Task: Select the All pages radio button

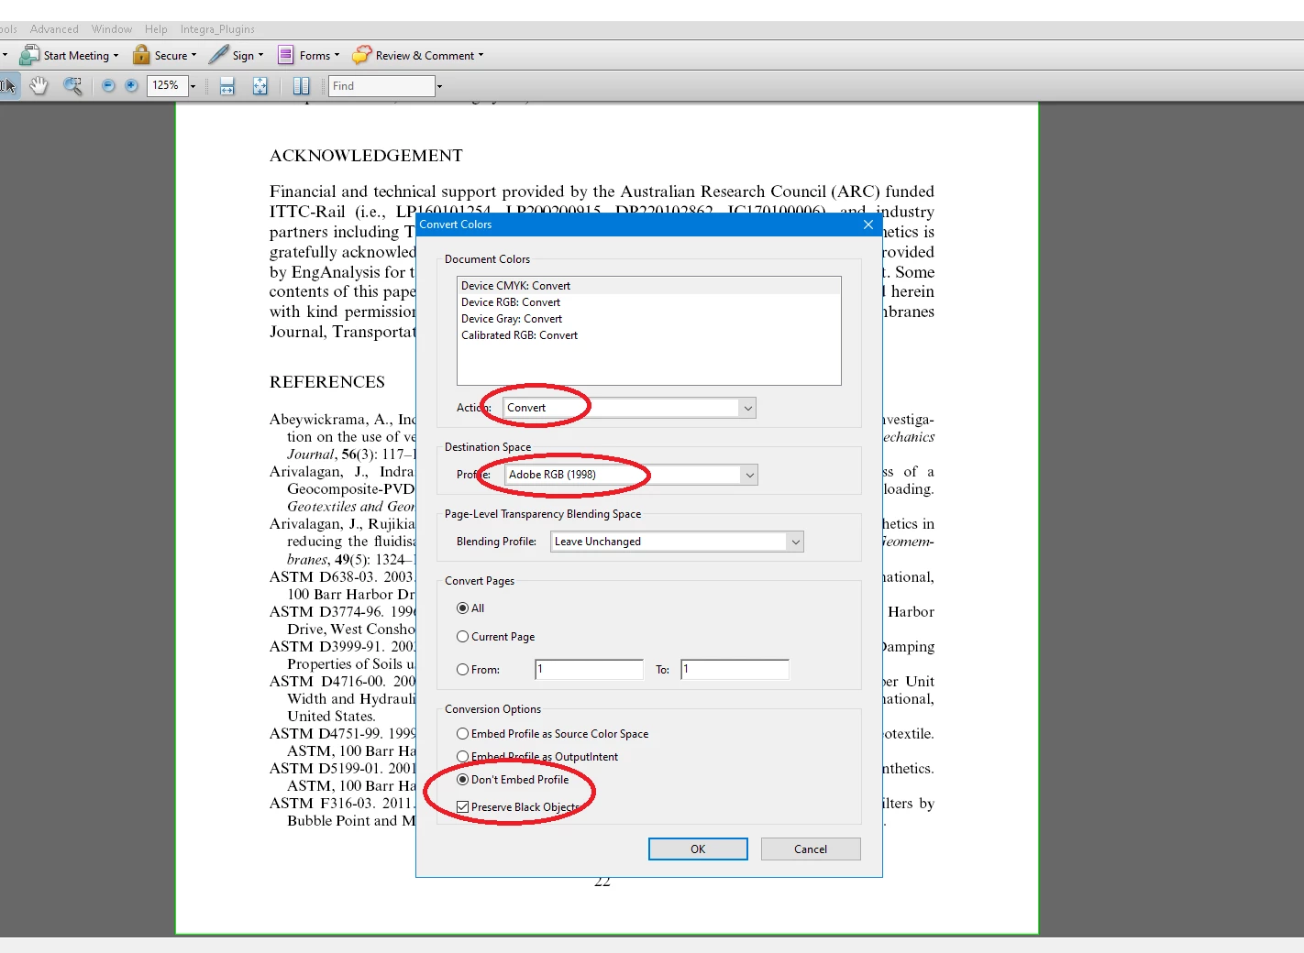Action: click(463, 608)
